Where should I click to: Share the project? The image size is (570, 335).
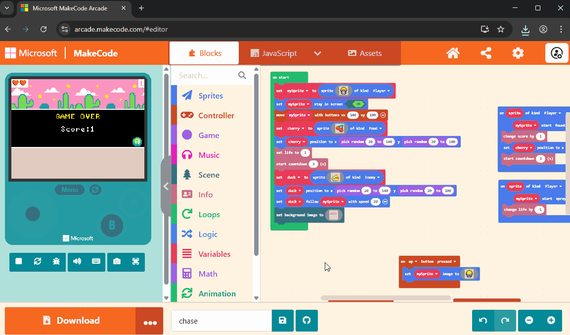click(486, 53)
